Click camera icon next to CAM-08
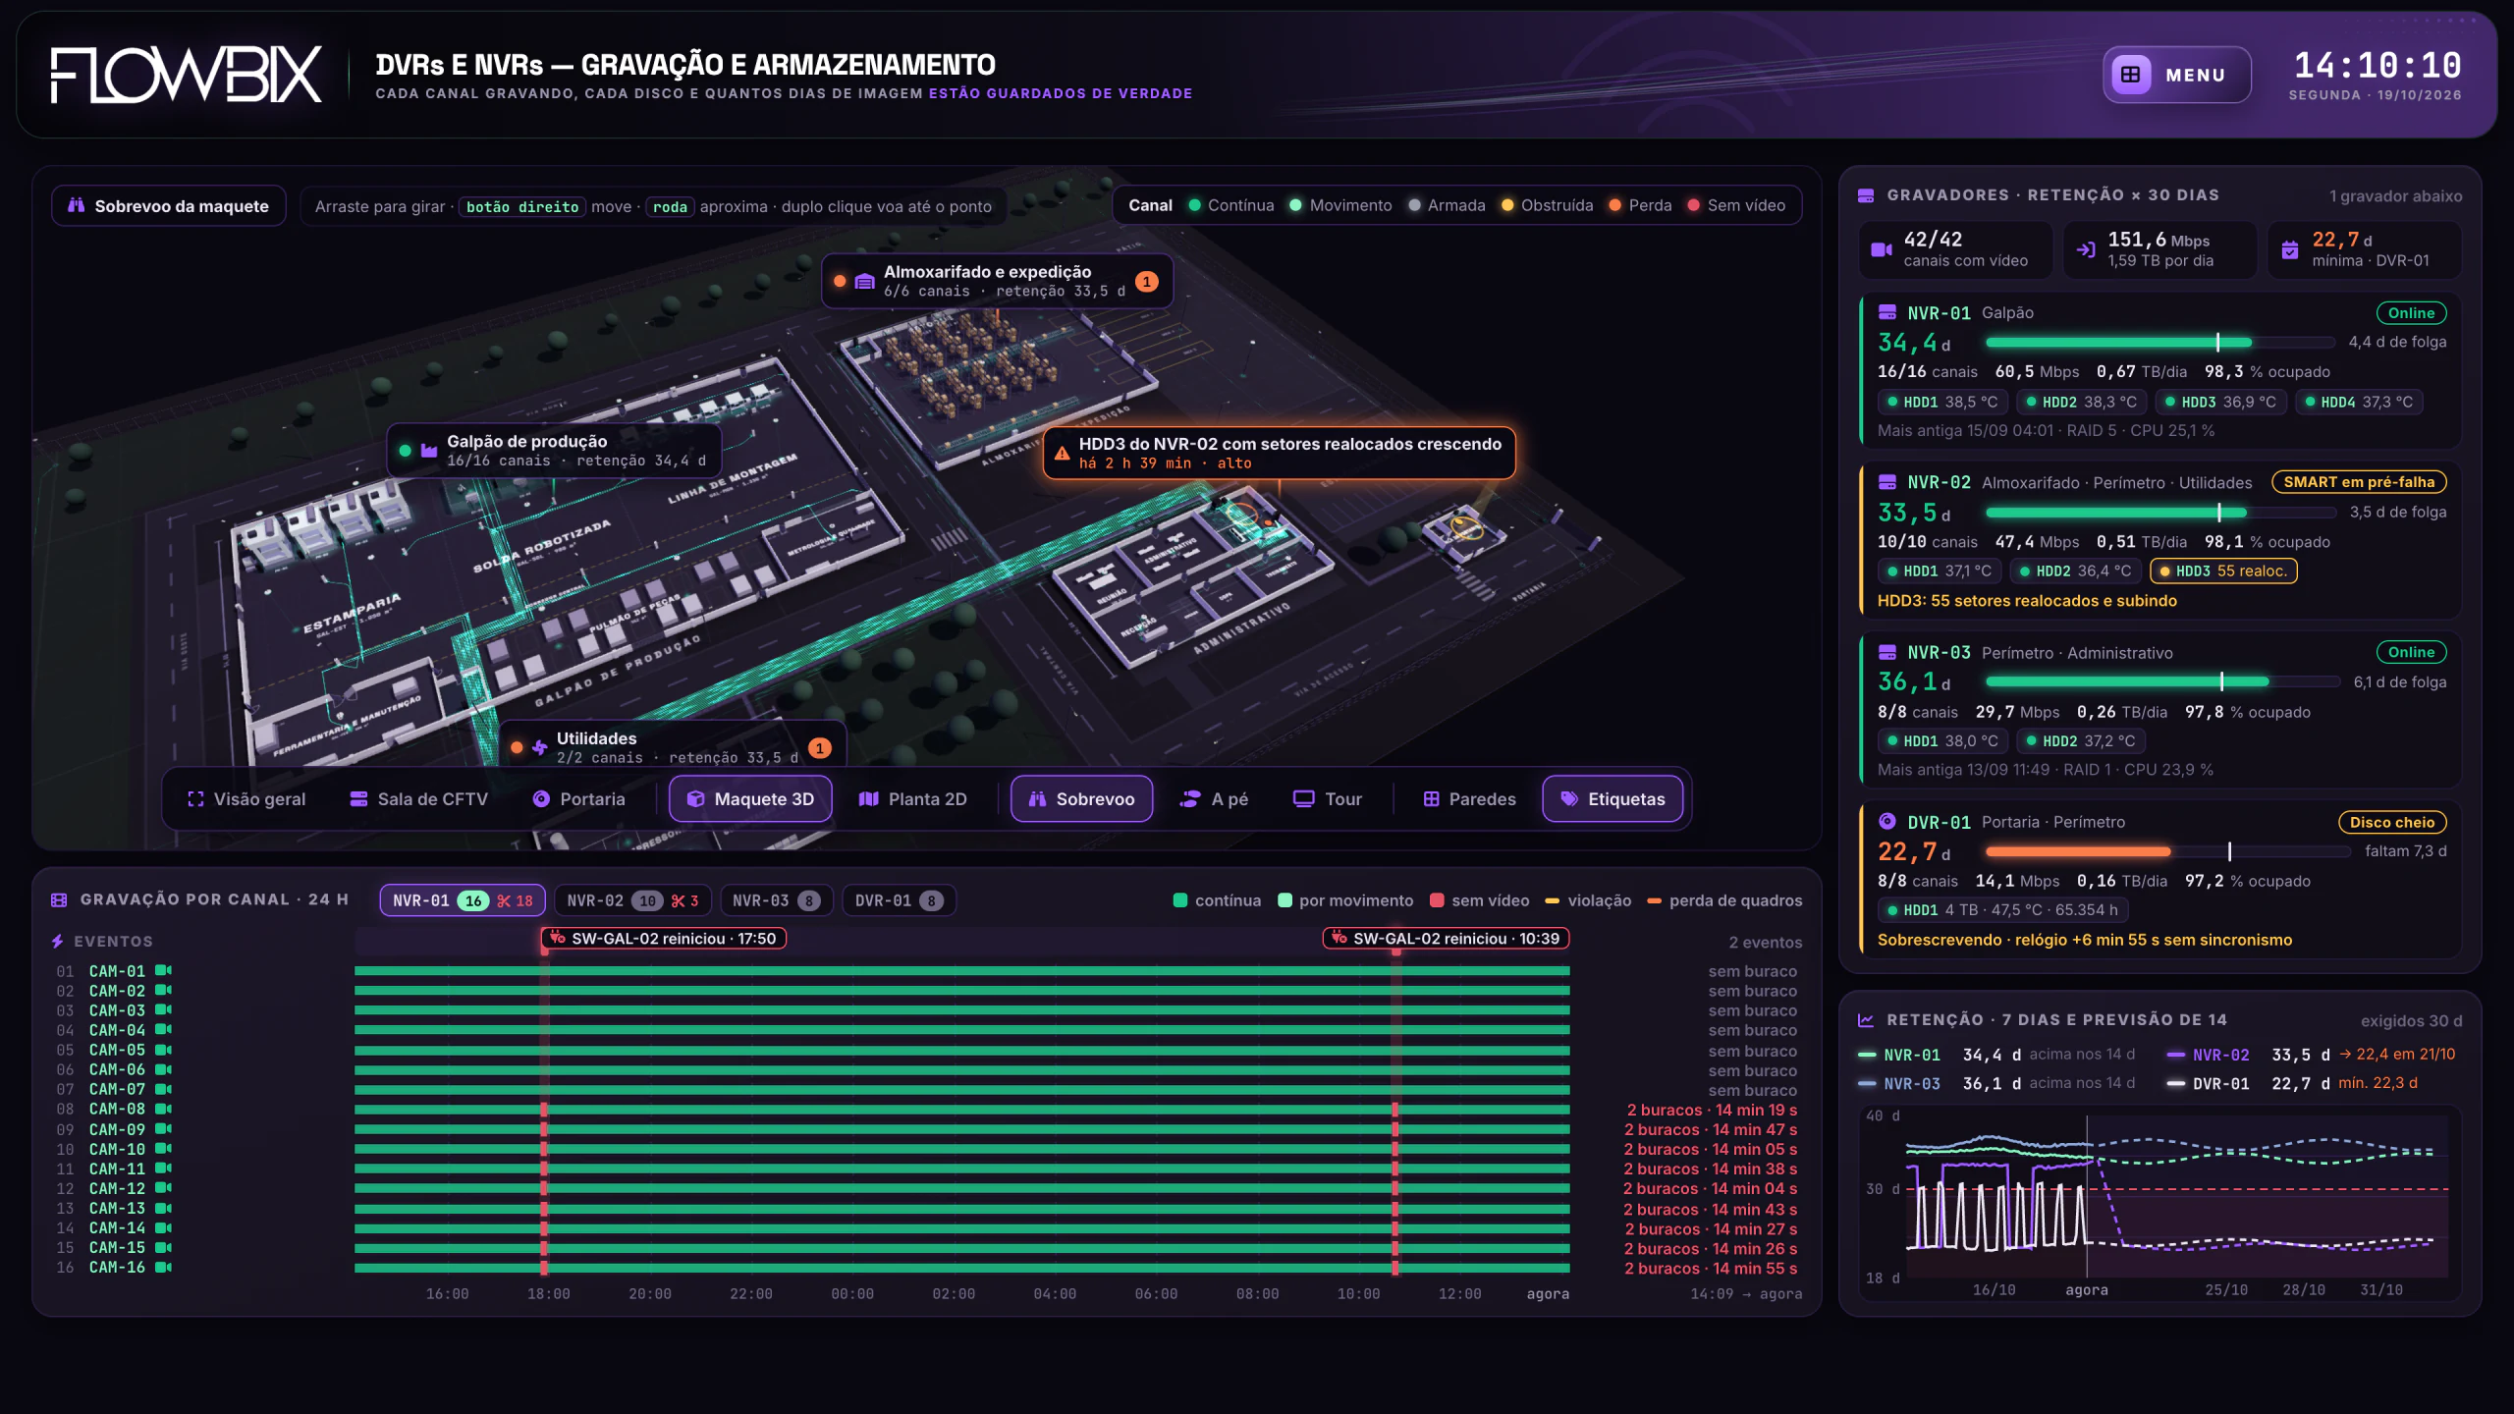This screenshot has height=1414, width=2514. pyautogui.click(x=163, y=1110)
